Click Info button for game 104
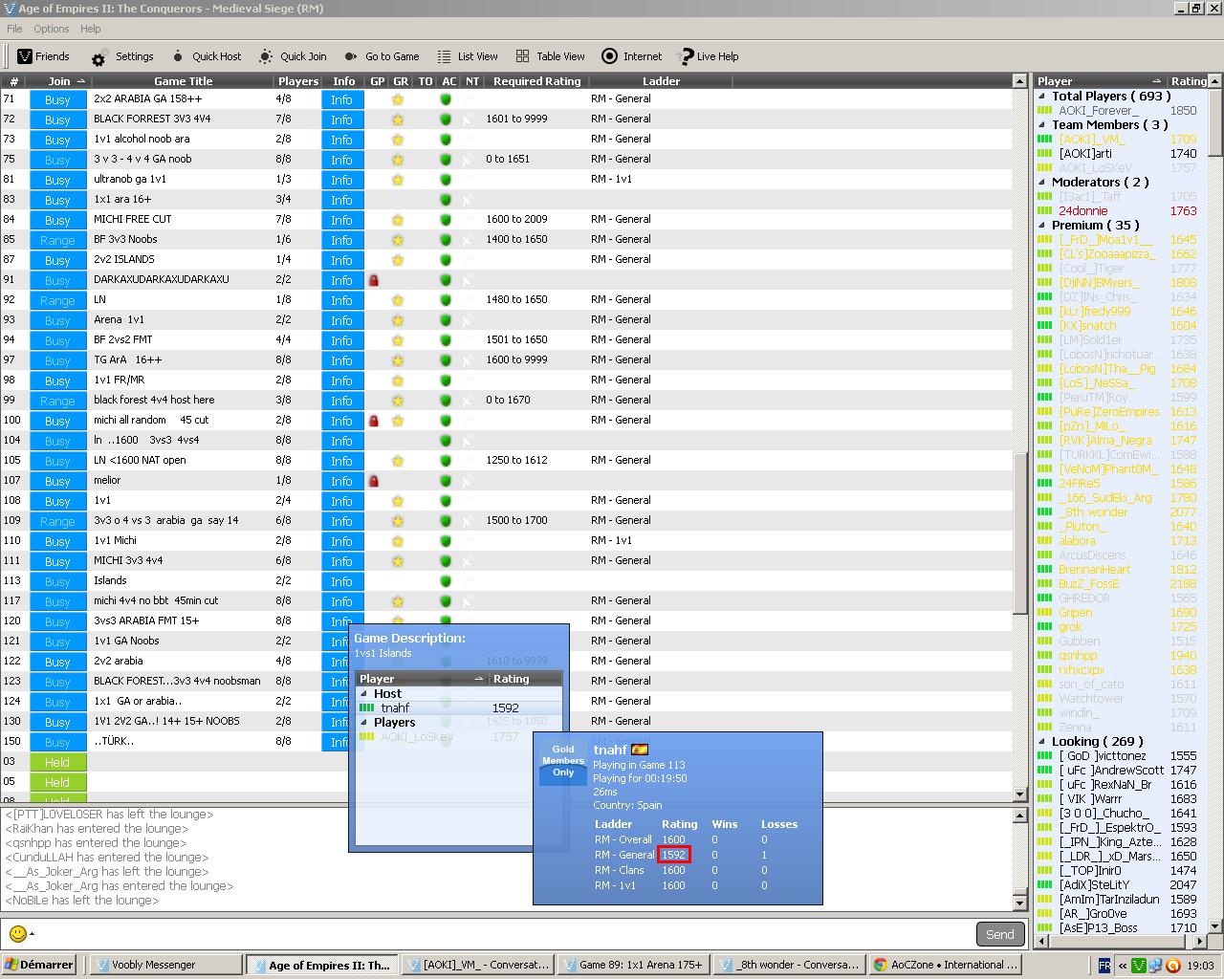The height and width of the screenshot is (979, 1224). click(342, 441)
